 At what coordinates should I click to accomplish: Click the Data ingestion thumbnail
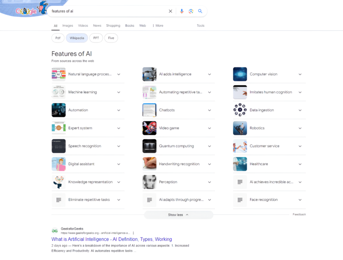240,110
